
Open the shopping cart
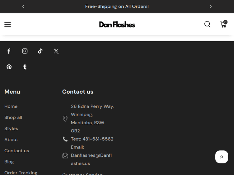click(223, 24)
